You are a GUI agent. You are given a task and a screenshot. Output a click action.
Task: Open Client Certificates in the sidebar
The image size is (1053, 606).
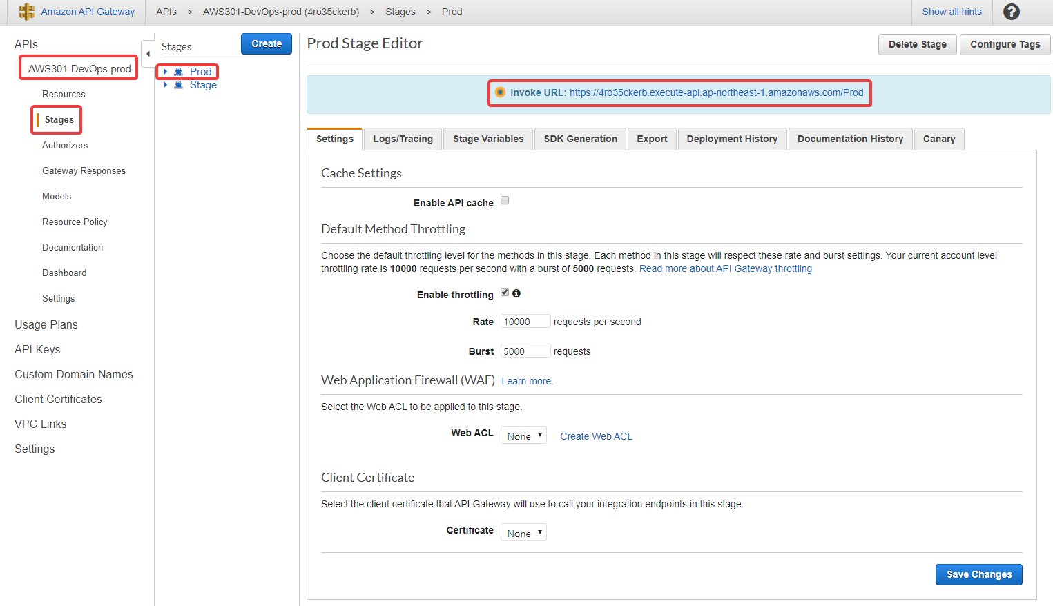(x=58, y=399)
